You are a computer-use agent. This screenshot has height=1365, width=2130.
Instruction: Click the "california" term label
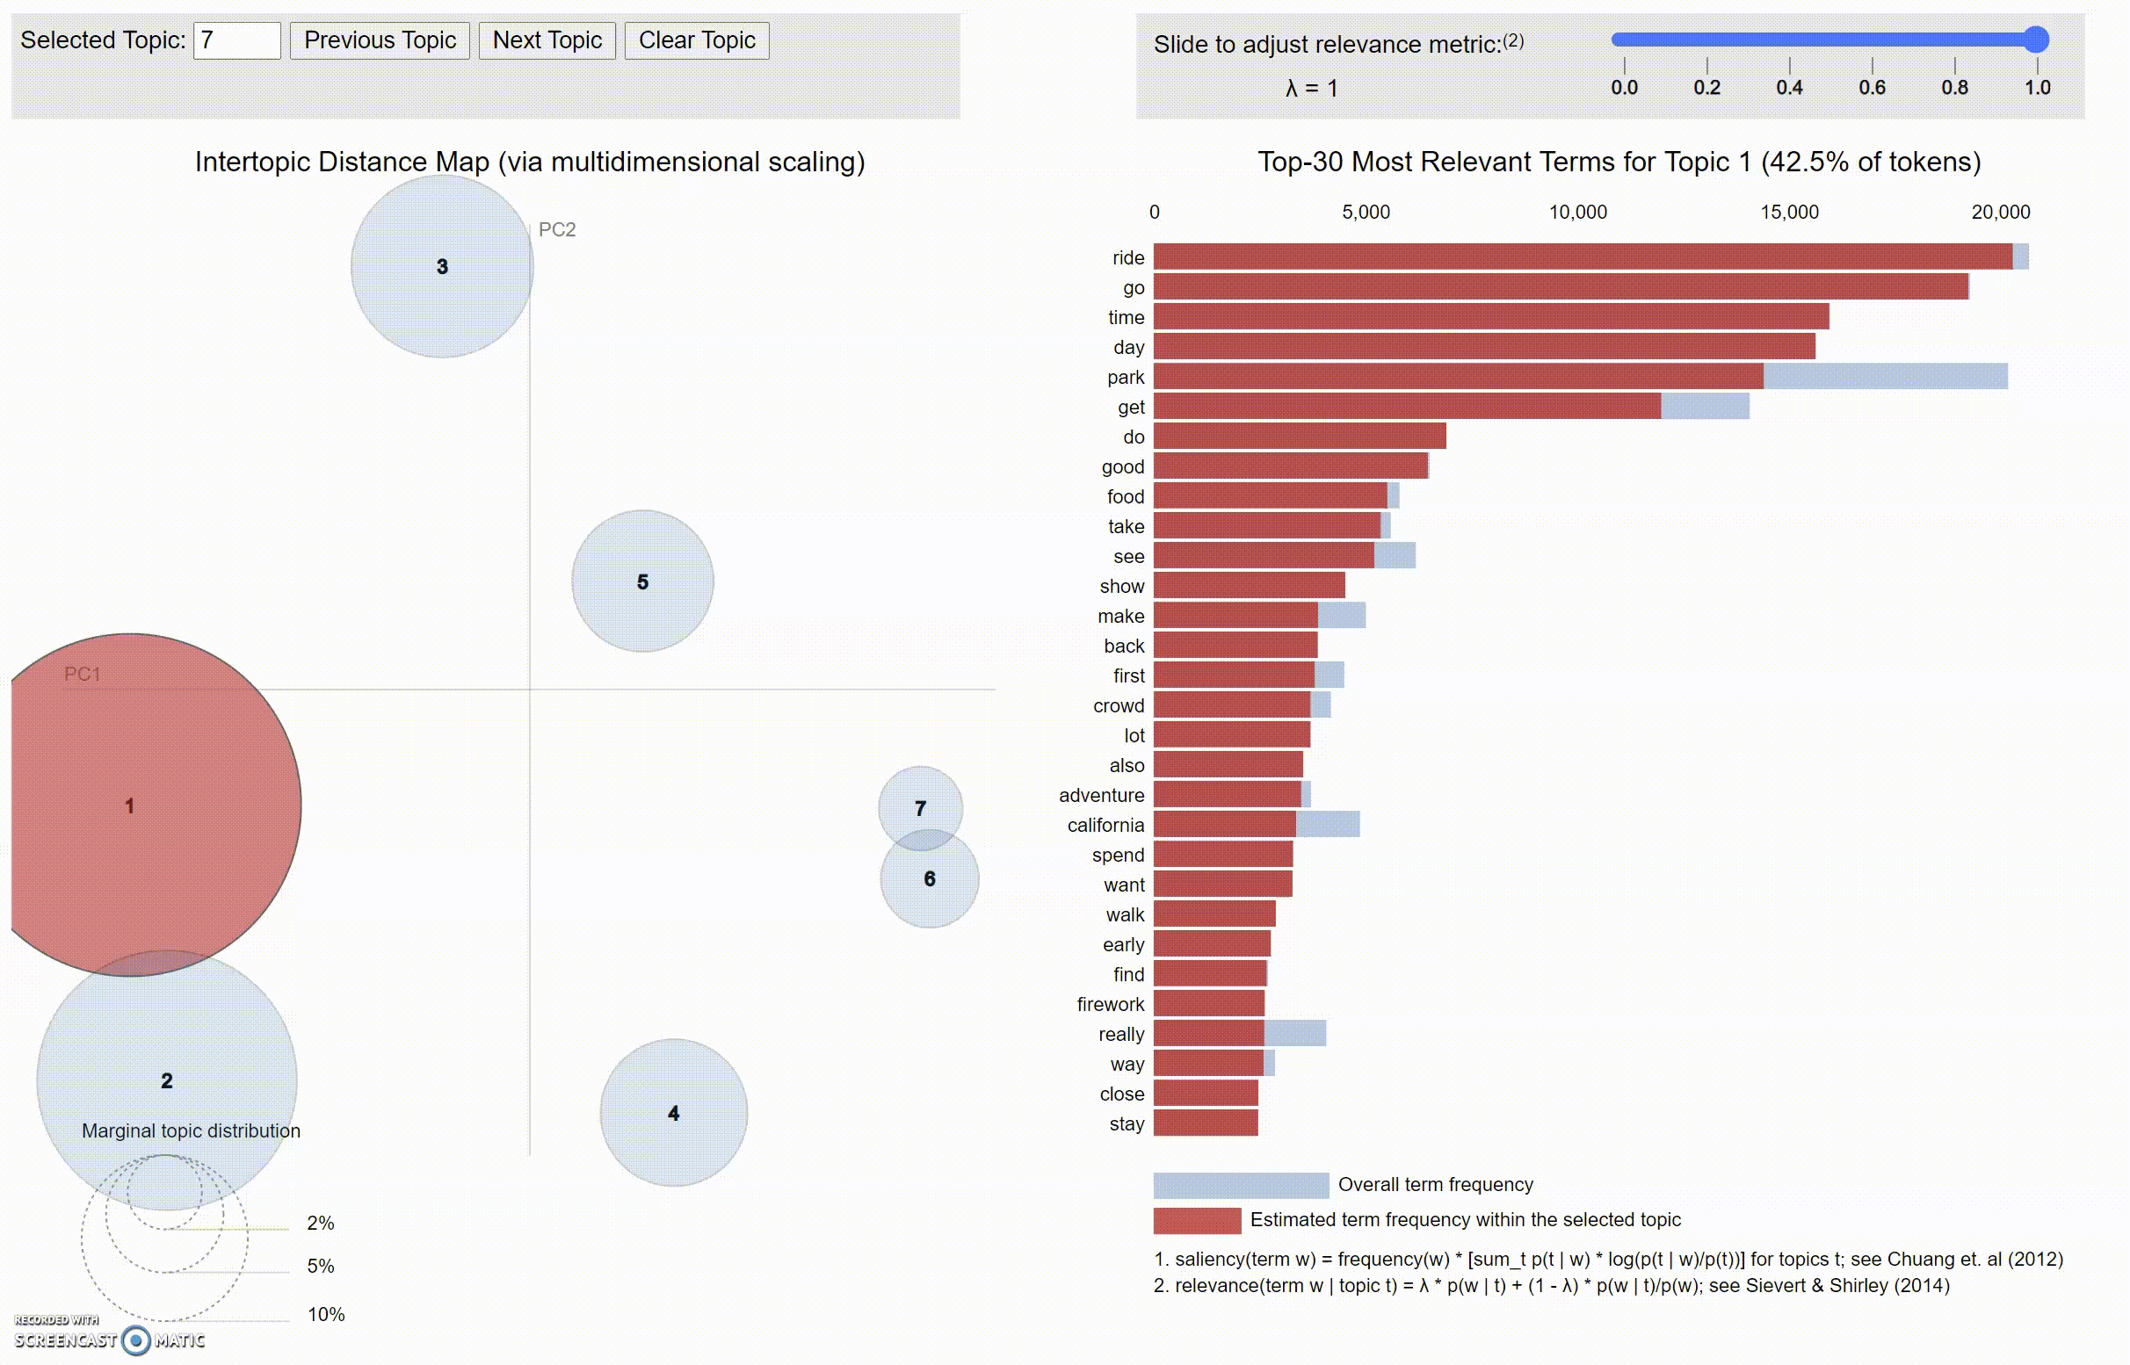(x=1105, y=825)
